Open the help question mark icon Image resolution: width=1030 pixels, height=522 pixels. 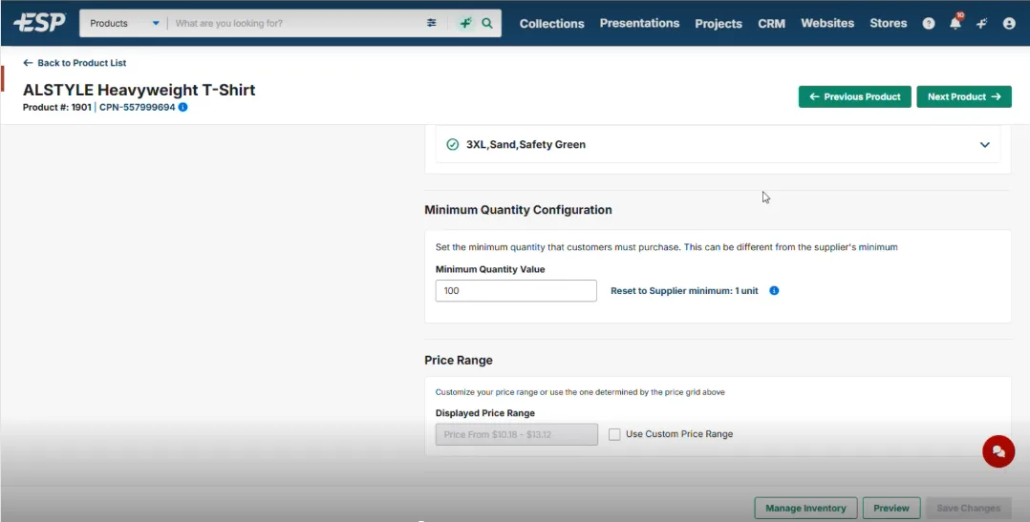point(928,24)
